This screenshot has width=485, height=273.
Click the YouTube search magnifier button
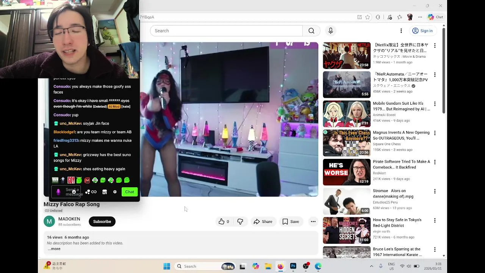[x=311, y=31]
